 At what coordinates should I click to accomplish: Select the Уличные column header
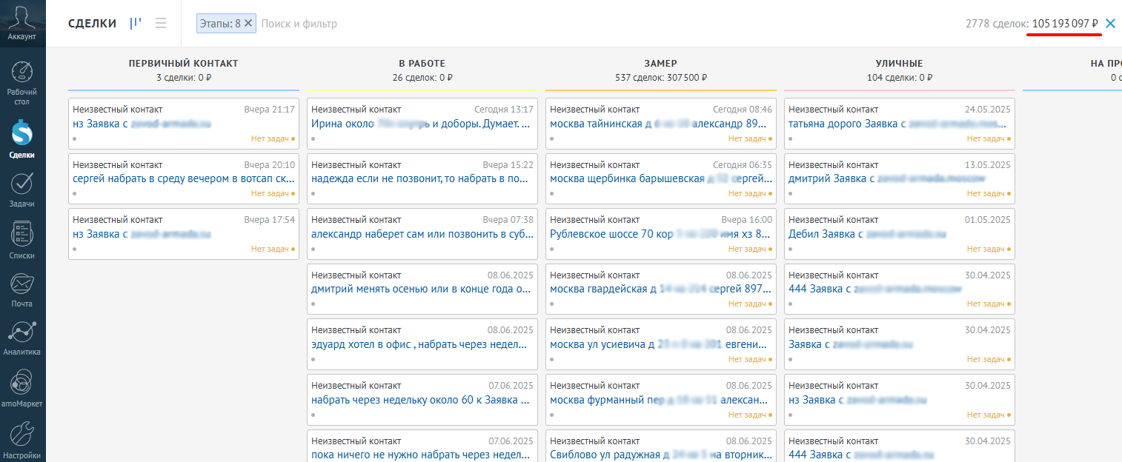[x=899, y=64]
